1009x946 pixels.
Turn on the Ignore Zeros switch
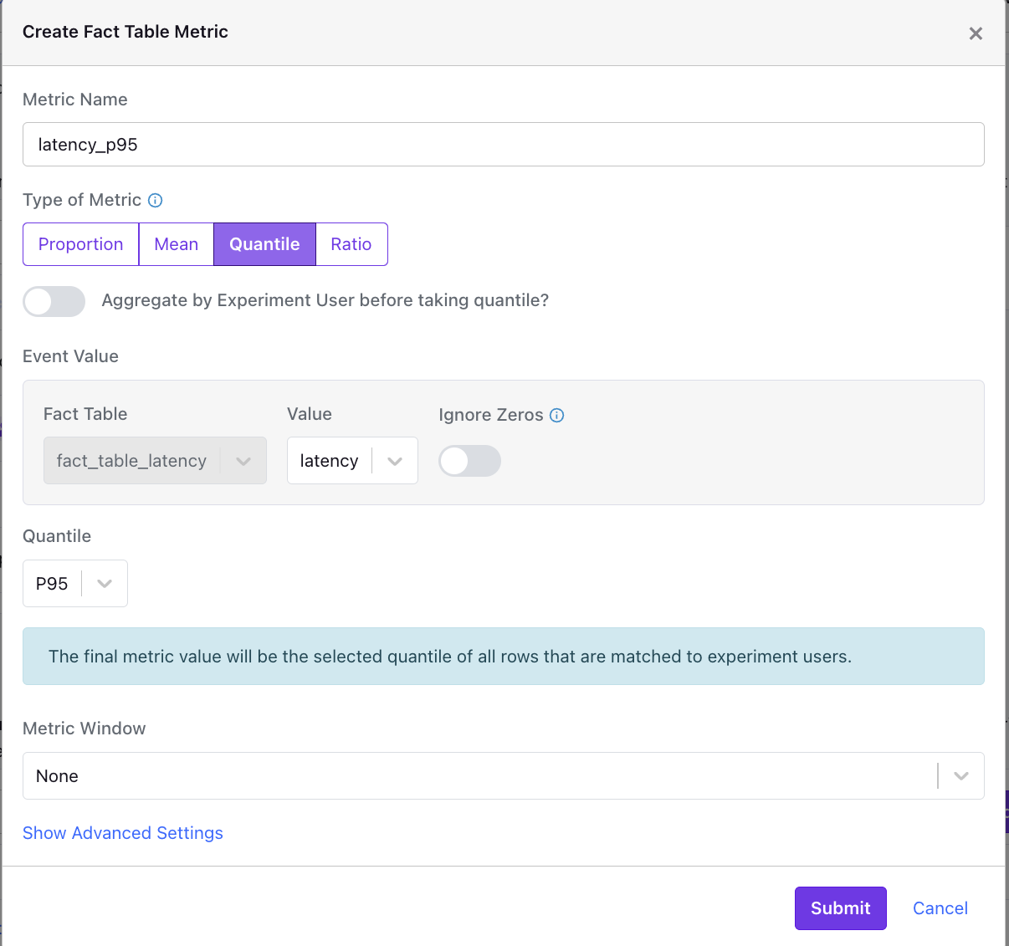(469, 461)
